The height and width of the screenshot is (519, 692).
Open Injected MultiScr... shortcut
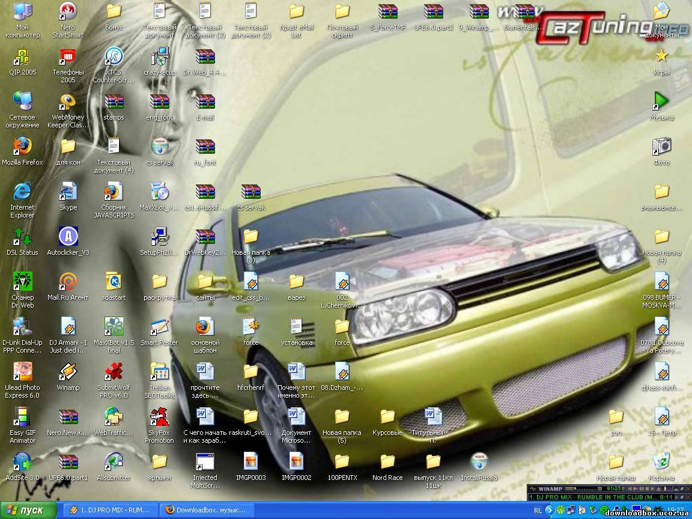205,470
